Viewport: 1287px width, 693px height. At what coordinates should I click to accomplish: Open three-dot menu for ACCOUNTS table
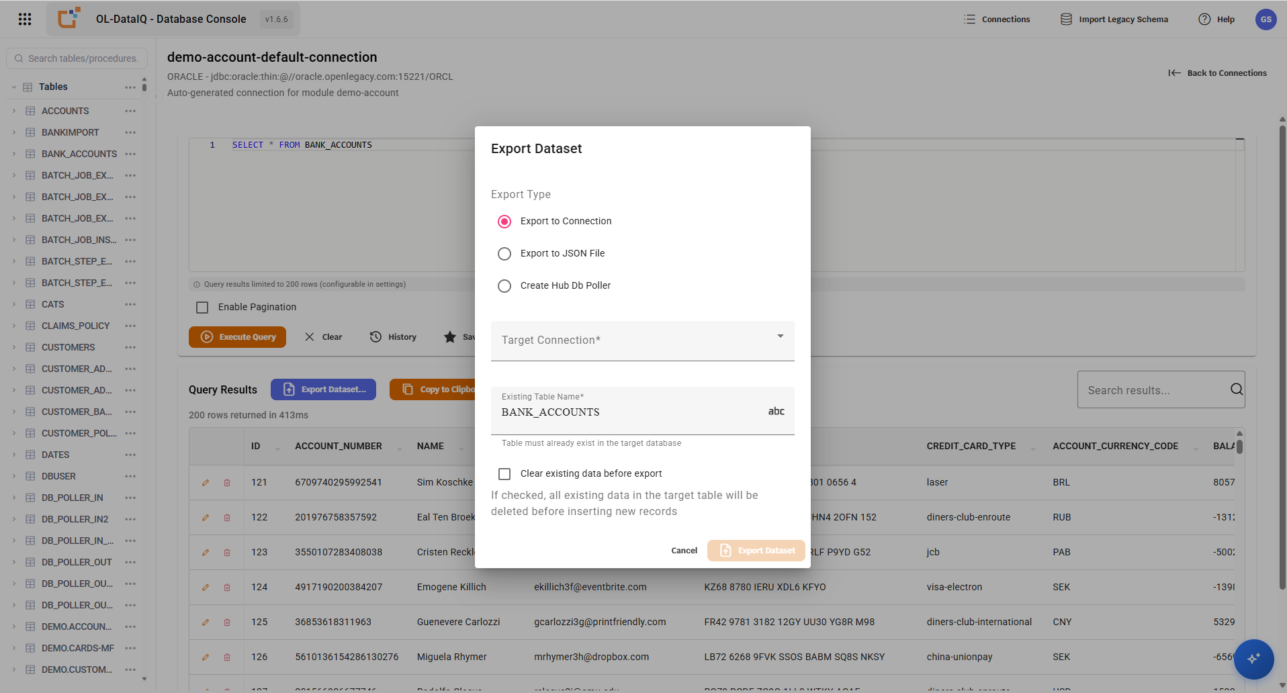tap(130, 111)
